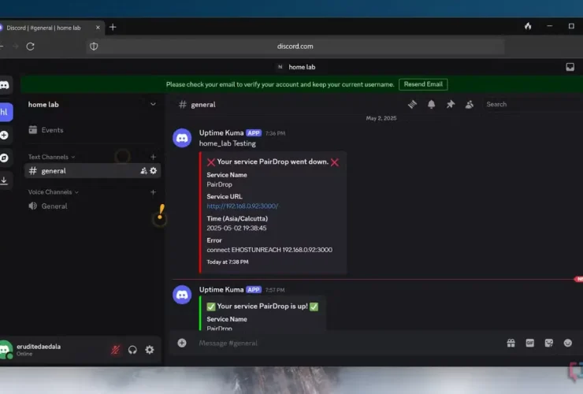This screenshot has height=394, width=583.
Task: Click Uptime Kuma avatar on first message
Action: point(182,138)
